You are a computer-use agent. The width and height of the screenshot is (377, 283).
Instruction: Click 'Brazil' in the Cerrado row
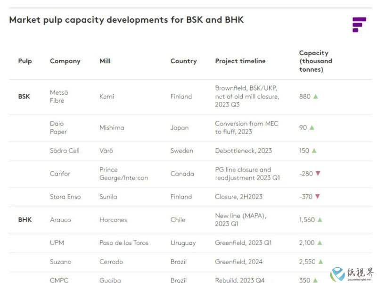(x=179, y=262)
